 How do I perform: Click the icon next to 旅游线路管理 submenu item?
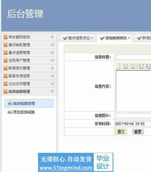tap(10, 103)
